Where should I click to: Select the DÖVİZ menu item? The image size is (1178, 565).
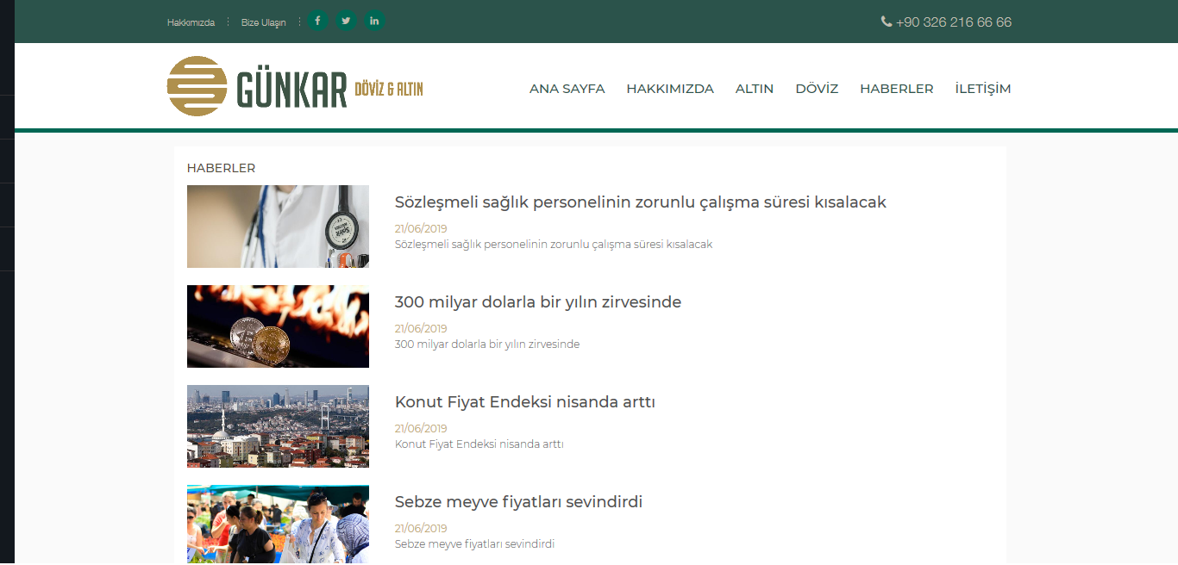click(817, 89)
